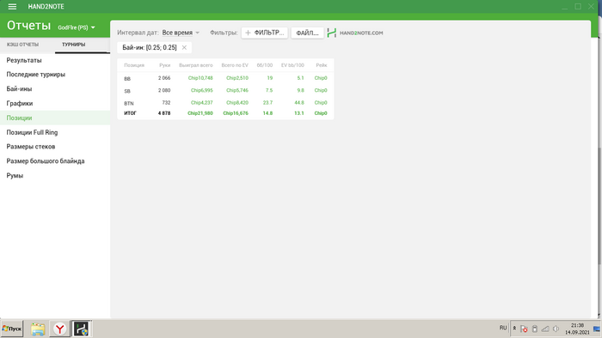602x338 pixels.
Task: Open the HAND2NOTE.COM link
Action: point(355,33)
